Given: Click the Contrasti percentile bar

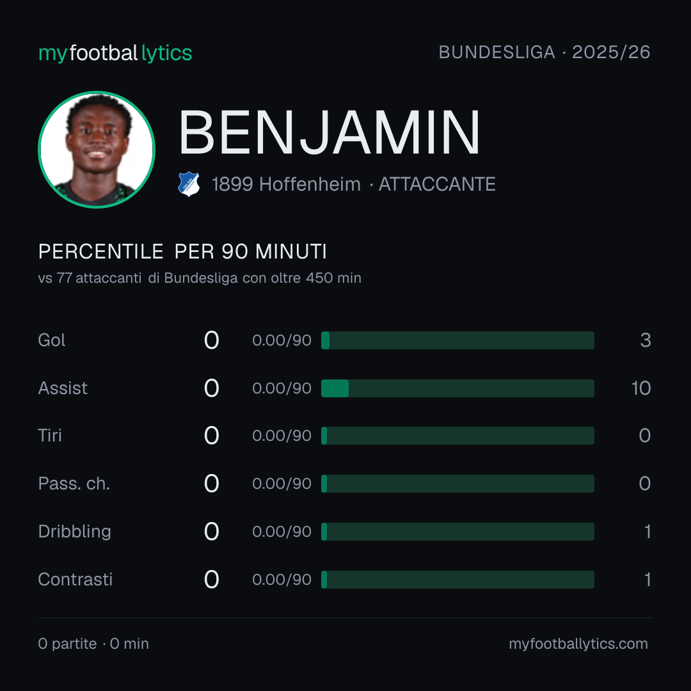Looking at the screenshot, I should (x=457, y=580).
